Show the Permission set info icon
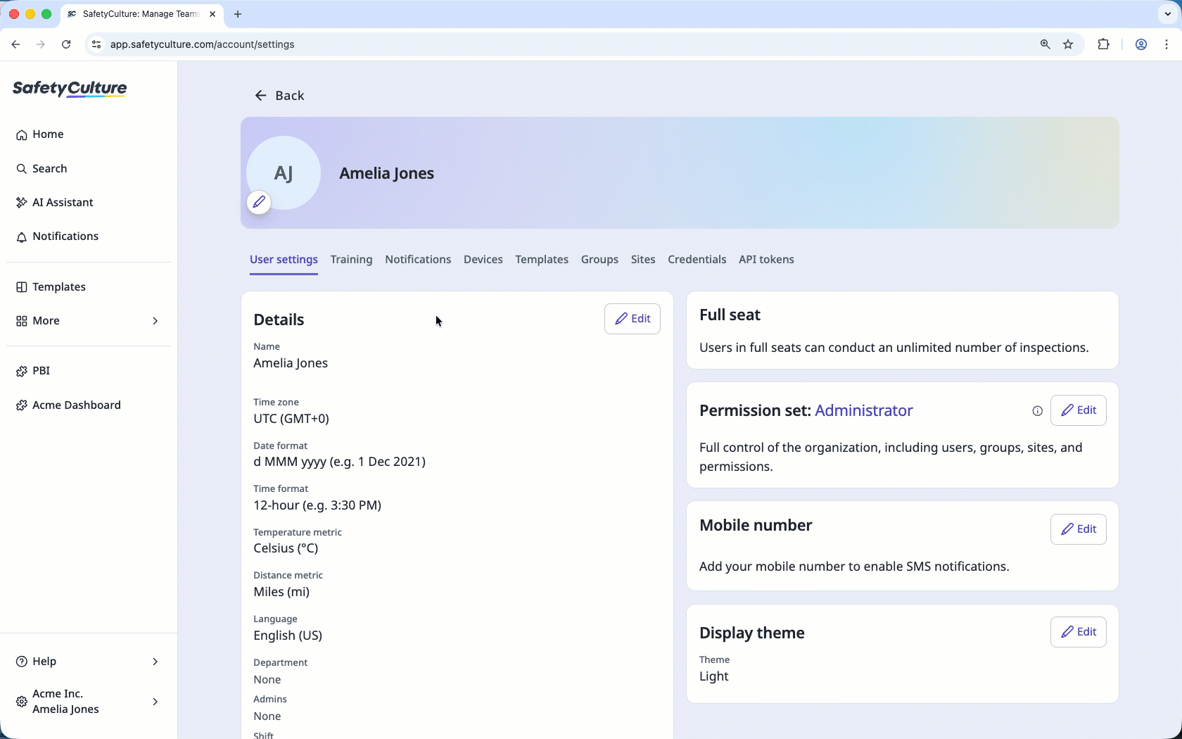 coord(1037,411)
